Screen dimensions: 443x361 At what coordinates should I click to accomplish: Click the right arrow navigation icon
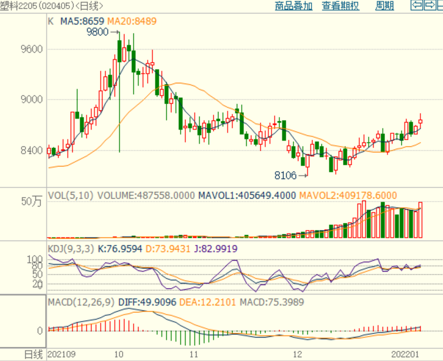click(429, 6)
